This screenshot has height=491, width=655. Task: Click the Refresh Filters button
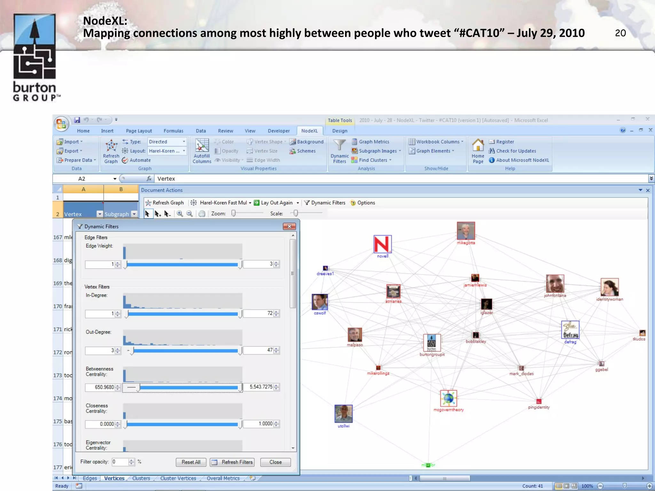(x=232, y=462)
